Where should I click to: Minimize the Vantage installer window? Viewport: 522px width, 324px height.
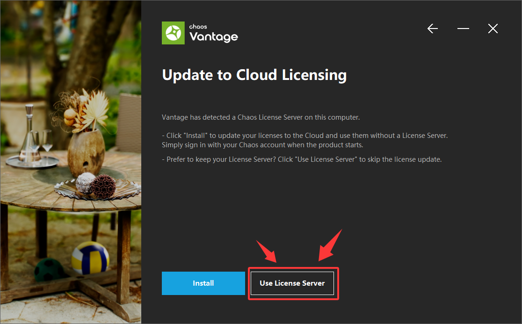point(463,29)
